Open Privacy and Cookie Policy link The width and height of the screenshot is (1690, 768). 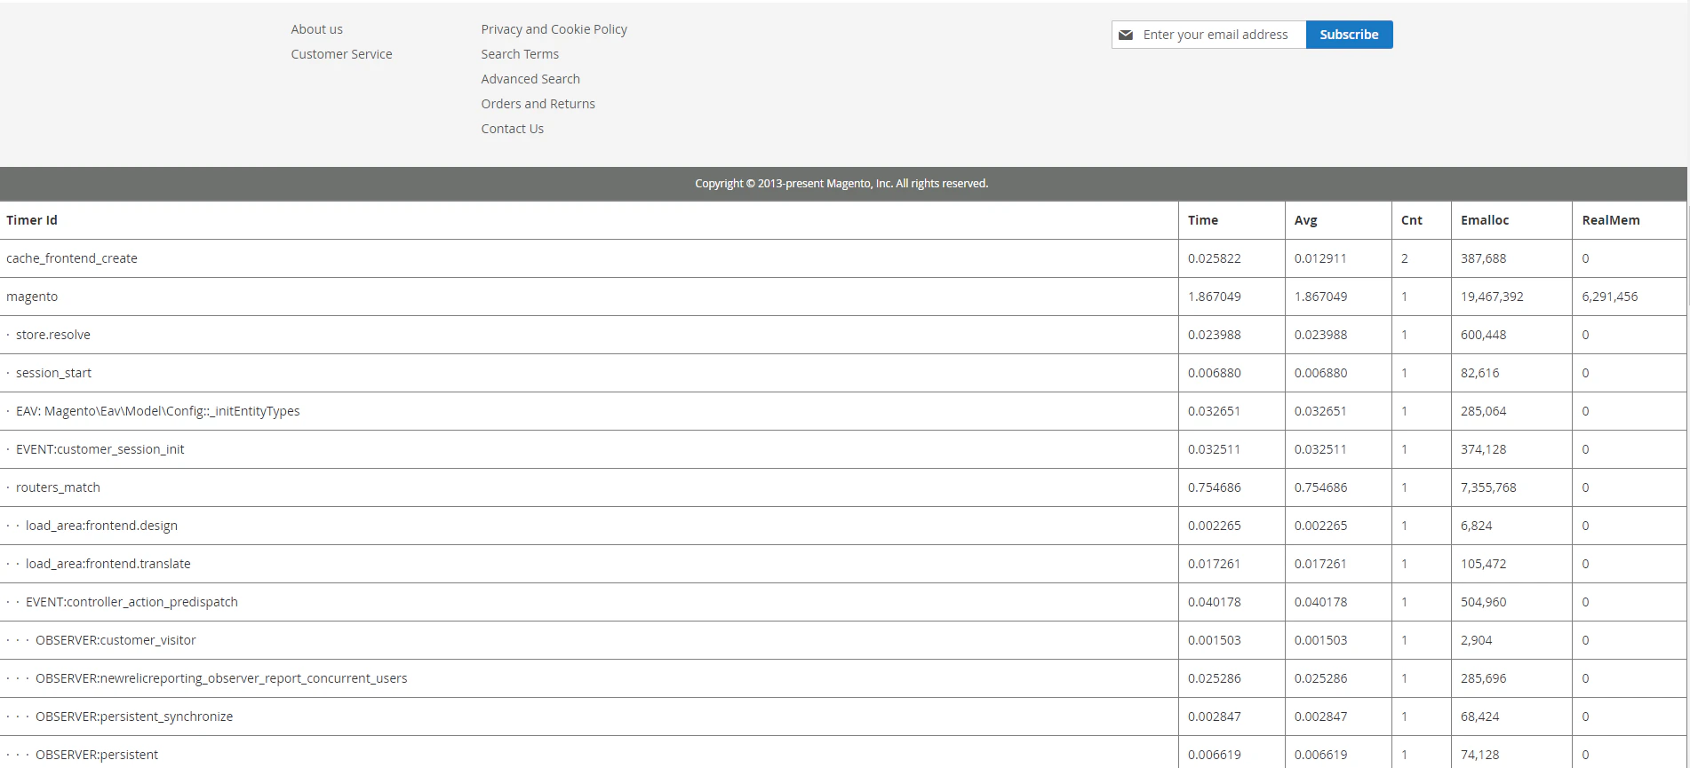point(554,29)
